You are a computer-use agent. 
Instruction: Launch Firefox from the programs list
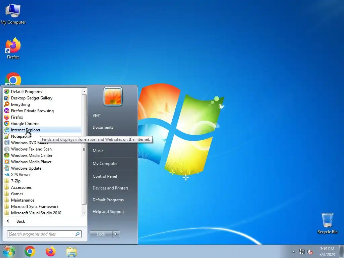(x=42, y=117)
